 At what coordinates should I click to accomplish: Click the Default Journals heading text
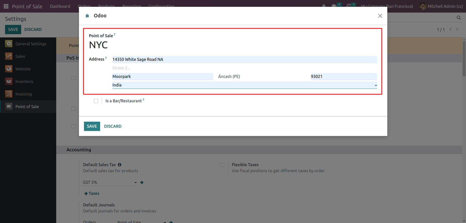pyautogui.click(x=99, y=205)
